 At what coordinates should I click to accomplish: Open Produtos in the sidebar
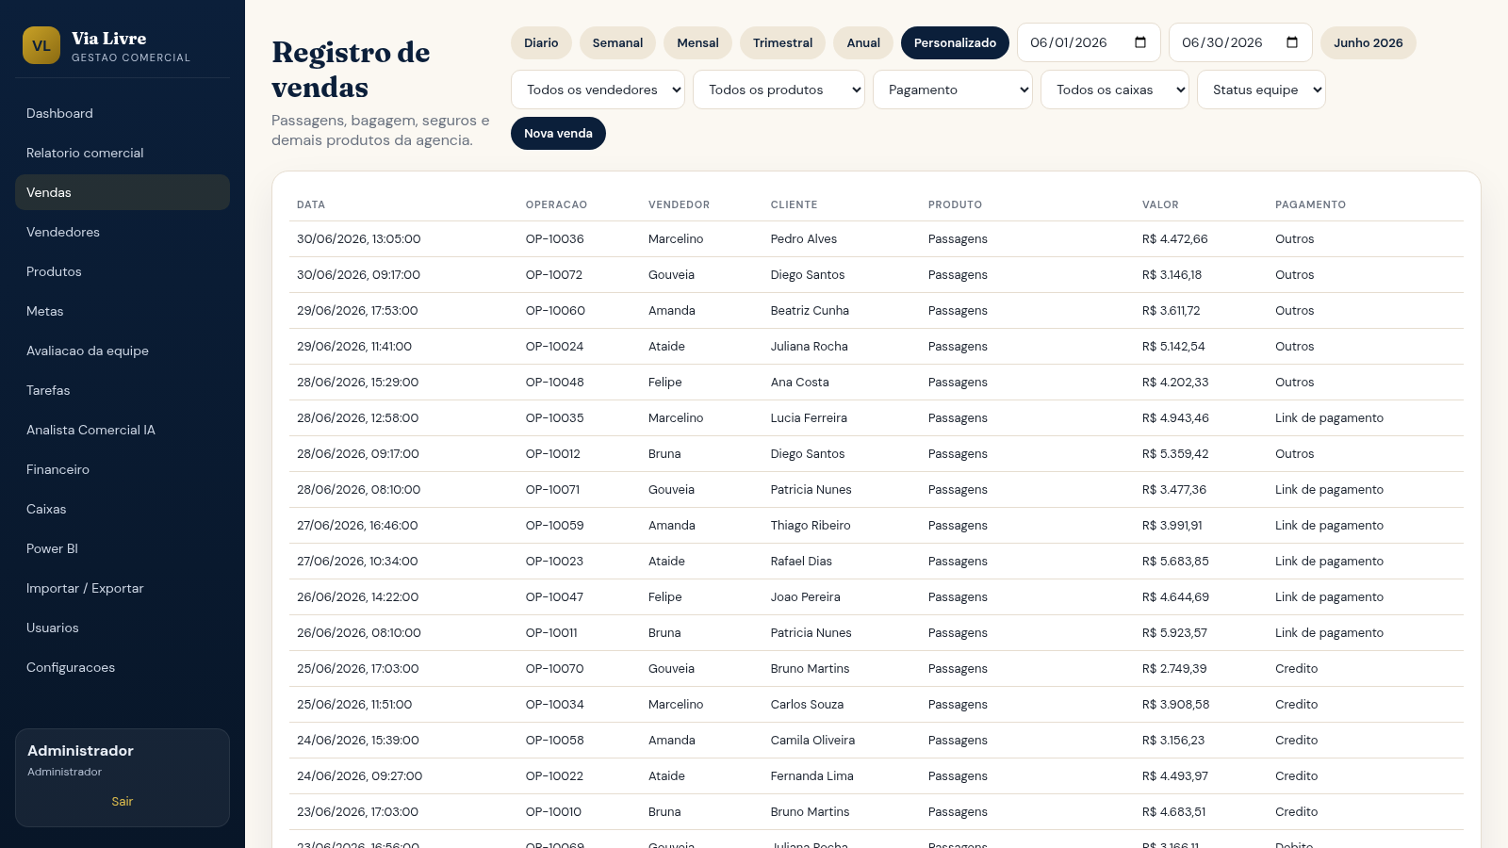click(x=123, y=271)
